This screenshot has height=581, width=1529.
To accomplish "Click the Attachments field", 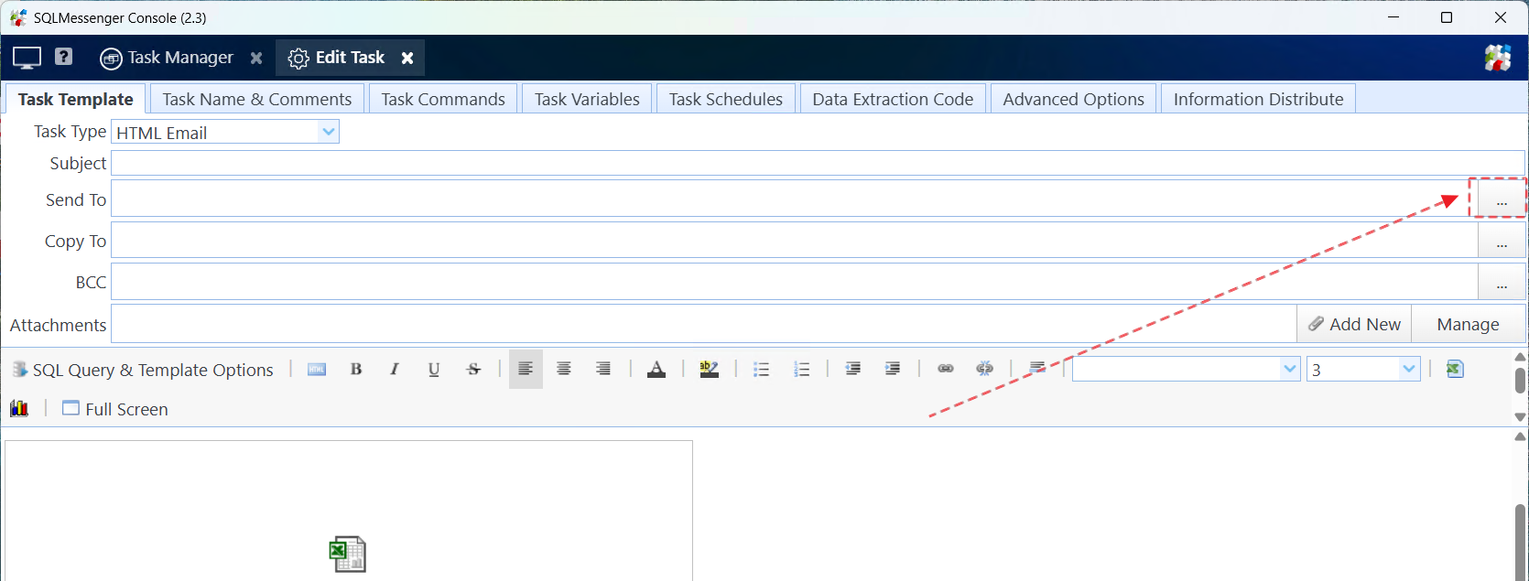I will tap(704, 324).
